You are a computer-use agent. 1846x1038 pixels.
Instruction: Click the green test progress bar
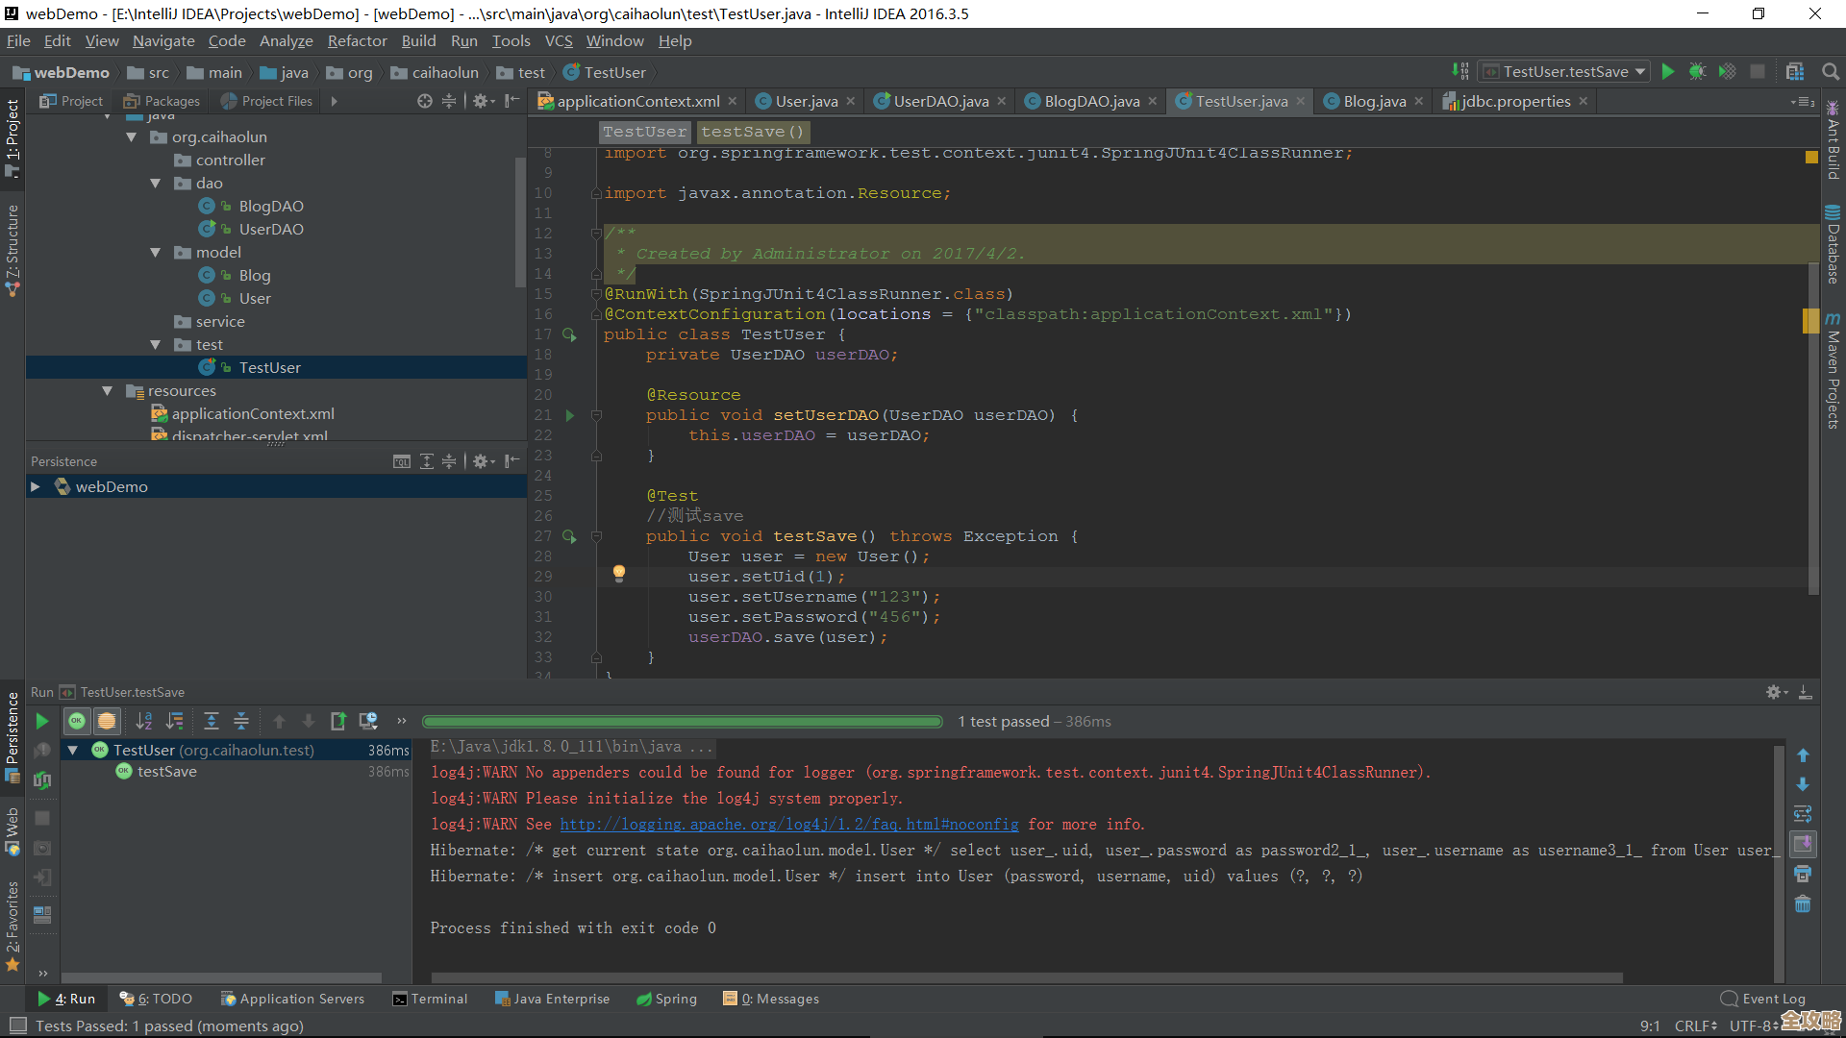pyautogui.click(x=683, y=722)
